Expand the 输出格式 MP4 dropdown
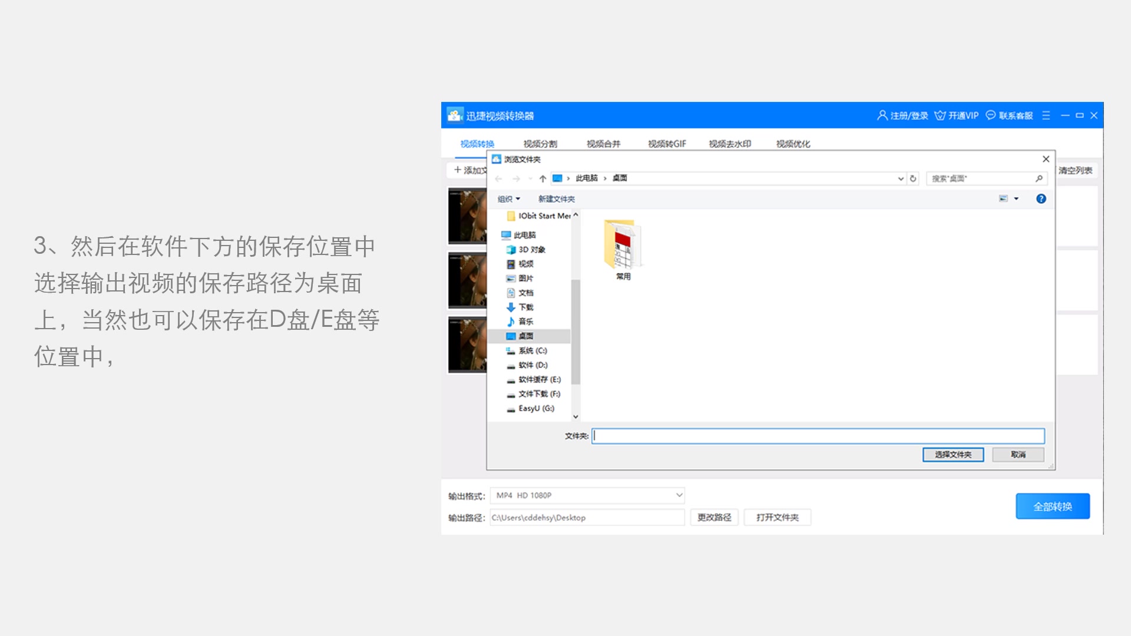The width and height of the screenshot is (1131, 636). (x=679, y=495)
